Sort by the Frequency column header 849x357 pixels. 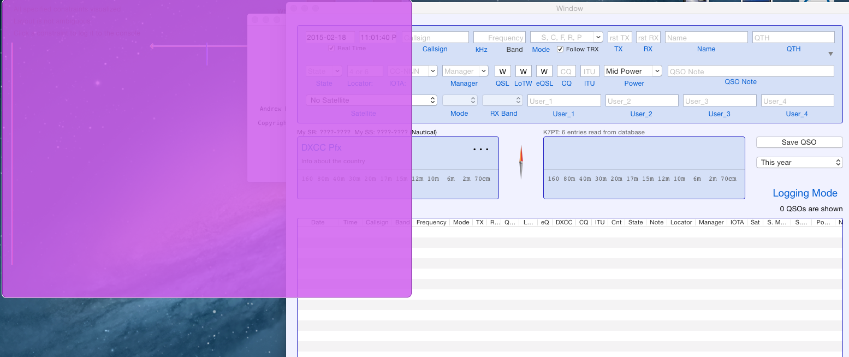[x=431, y=222]
